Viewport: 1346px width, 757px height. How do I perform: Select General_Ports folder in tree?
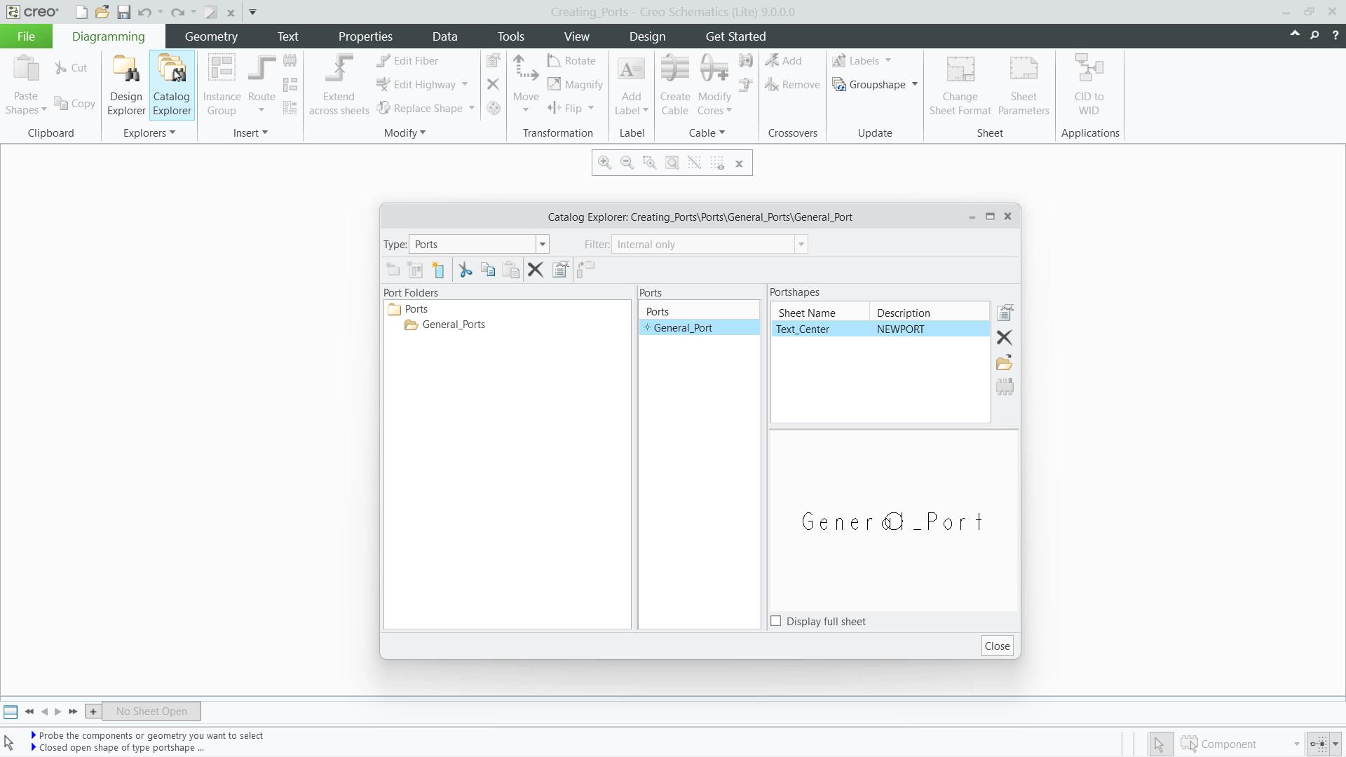click(454, 325)
